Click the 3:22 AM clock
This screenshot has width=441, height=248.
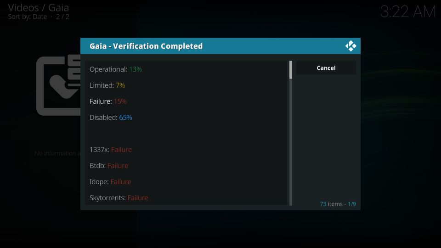[x=408, y=12]
